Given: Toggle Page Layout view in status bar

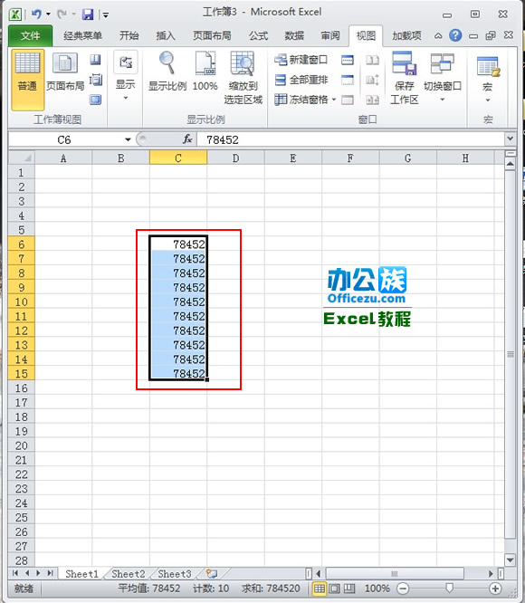Looking at the screenshot, I should click(334, 588).
